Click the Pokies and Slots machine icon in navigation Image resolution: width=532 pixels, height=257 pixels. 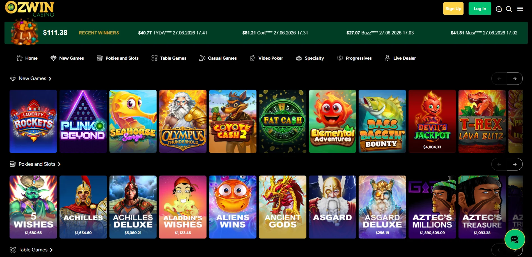(x=100, y=58)
